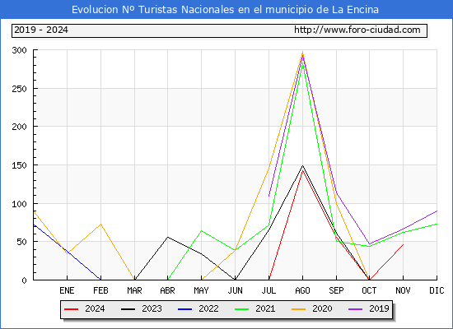453x329 pixels.
Task: Click the JUN month axis label
Action: point(236,290)
